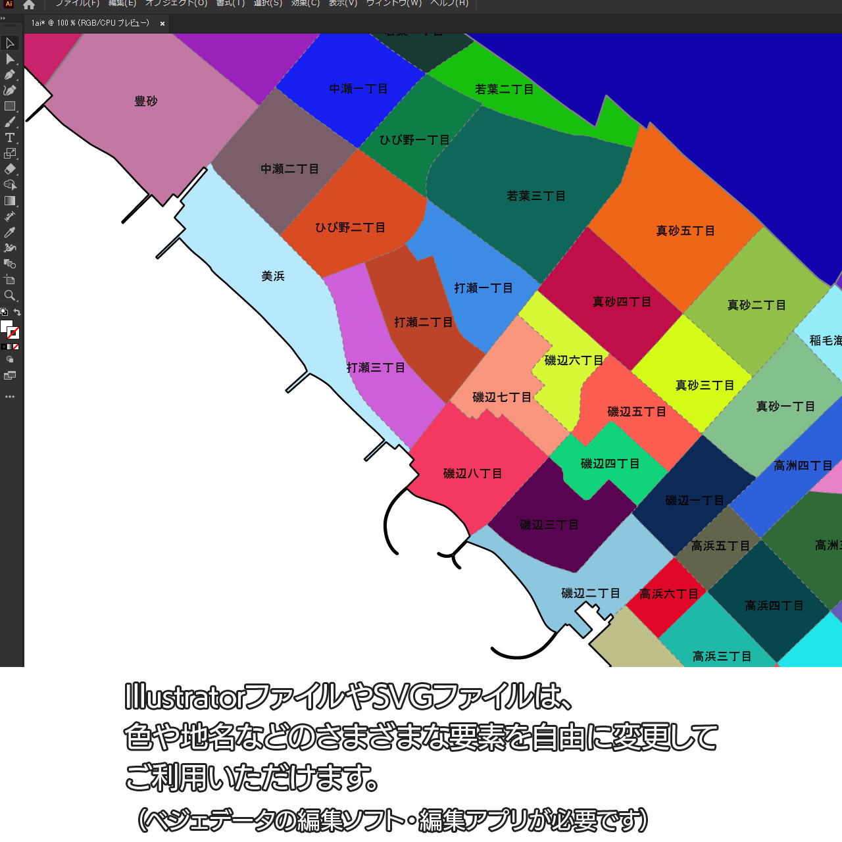
Task: Select the 中瀬二丁目 label
Action: point(290,169)
